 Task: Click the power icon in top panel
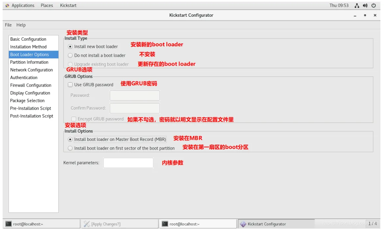coord(373,5)
